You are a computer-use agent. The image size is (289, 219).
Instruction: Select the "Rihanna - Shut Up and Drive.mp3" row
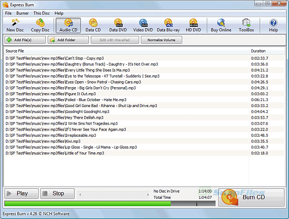(144, 106)
